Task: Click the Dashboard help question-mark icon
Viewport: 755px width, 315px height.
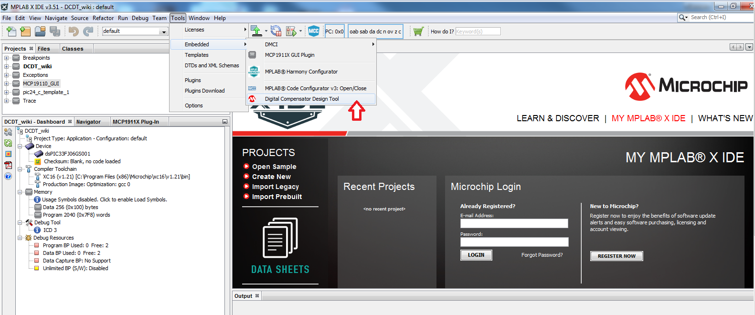Action: coord(8,176)
